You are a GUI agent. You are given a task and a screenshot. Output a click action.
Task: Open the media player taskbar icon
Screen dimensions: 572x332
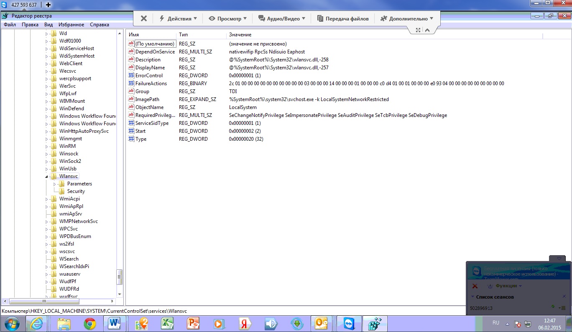point(219,324)
